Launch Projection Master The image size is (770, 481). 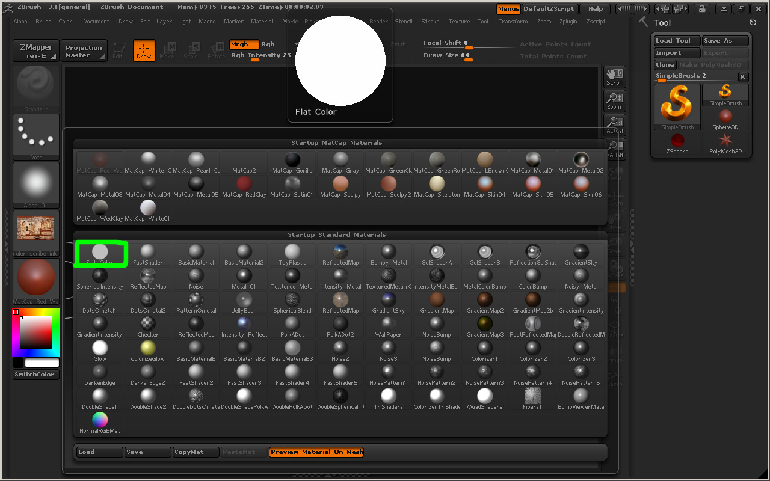[x=84, y=51]
